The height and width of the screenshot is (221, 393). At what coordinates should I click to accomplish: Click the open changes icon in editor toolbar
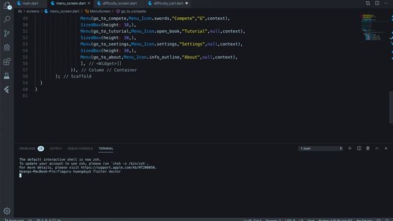[x=368, y=3]
